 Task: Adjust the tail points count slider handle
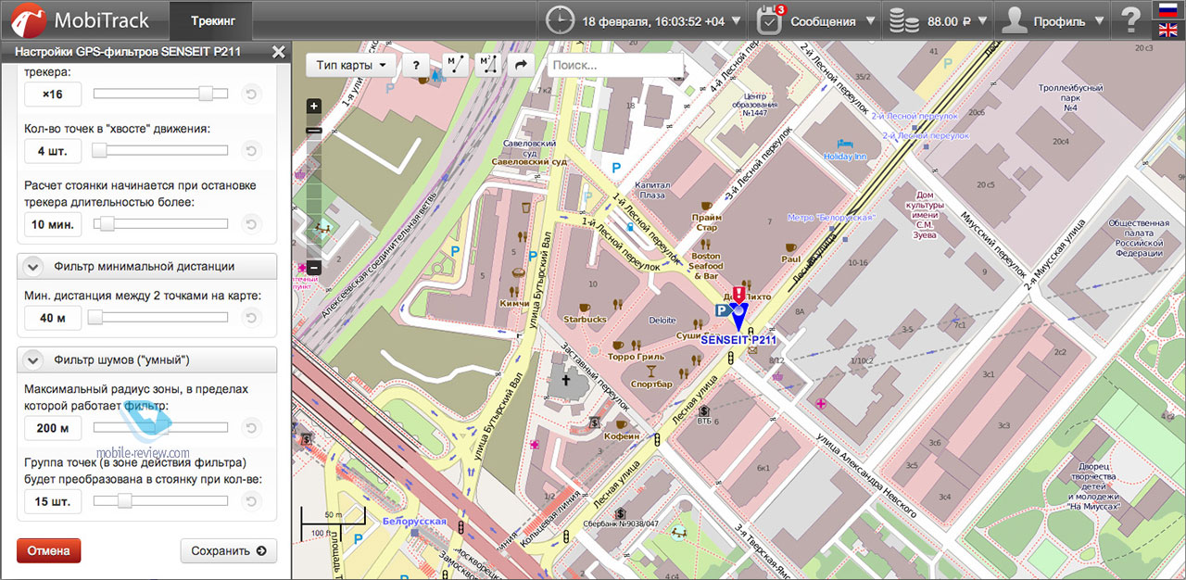tap(97, 150)
